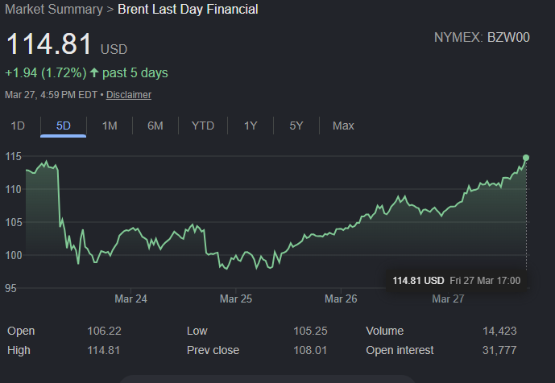Switch chart to 1M range
The width and height of the screenshot is (555, 383).
[x=110, y=126]
